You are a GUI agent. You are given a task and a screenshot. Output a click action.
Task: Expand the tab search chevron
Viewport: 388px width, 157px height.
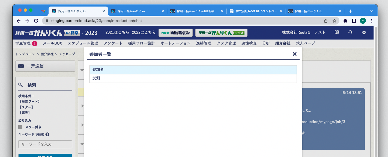point(371,11)
